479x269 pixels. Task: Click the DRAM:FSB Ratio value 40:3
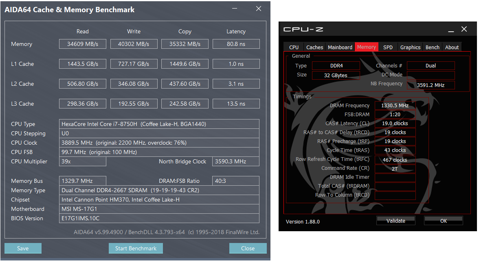click(236, 181)
